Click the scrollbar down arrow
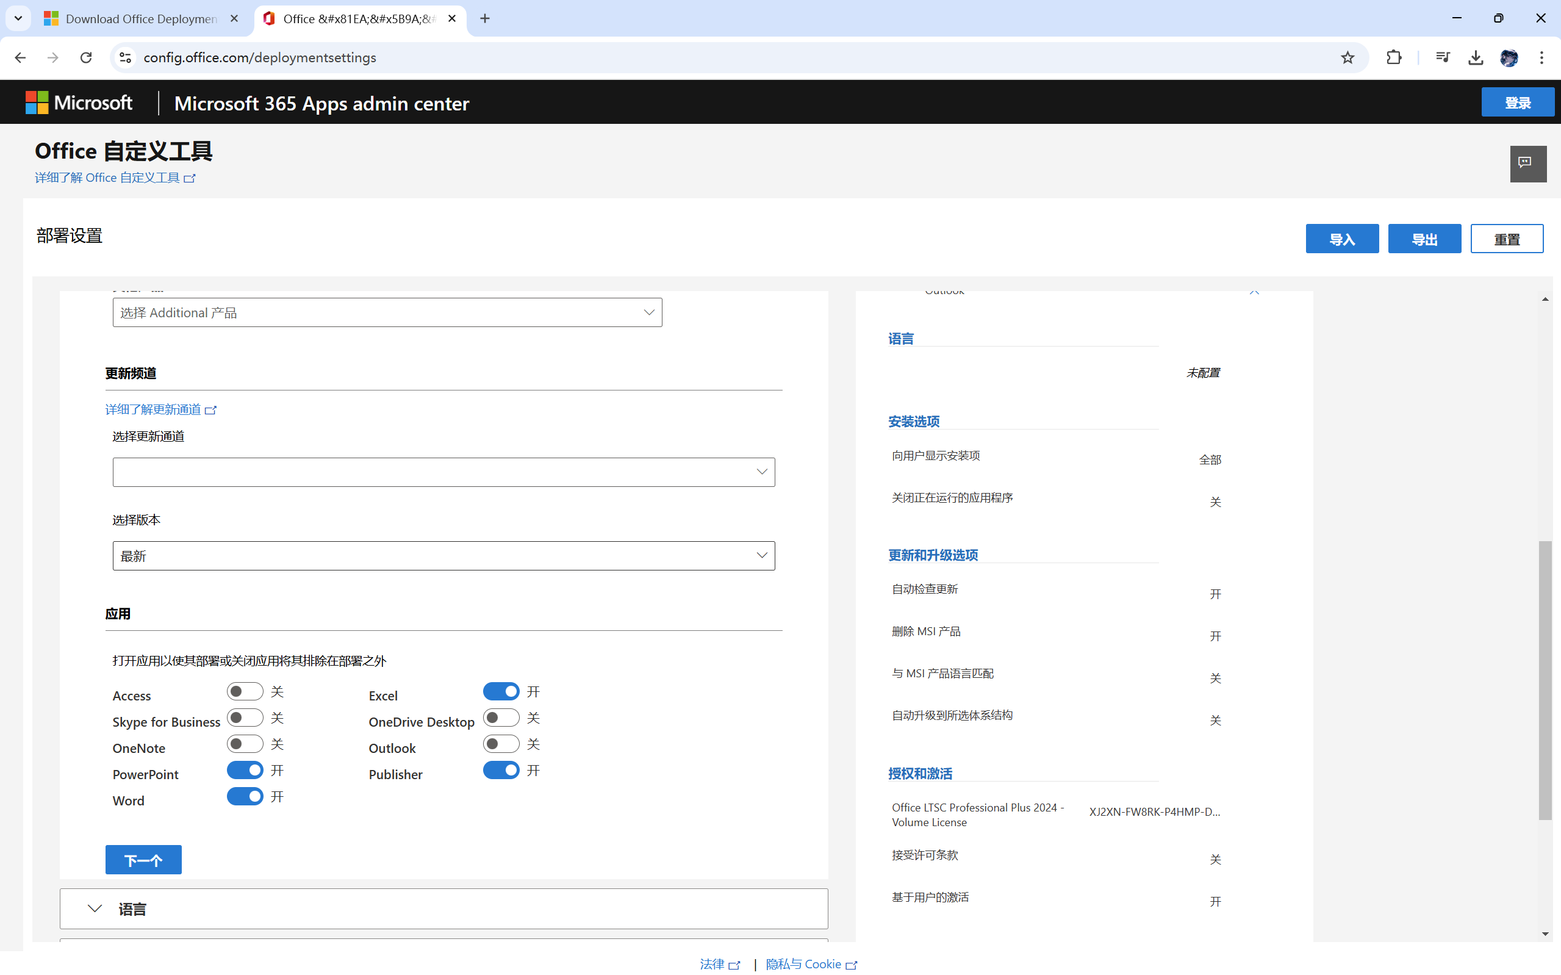 pos(1545,934)
